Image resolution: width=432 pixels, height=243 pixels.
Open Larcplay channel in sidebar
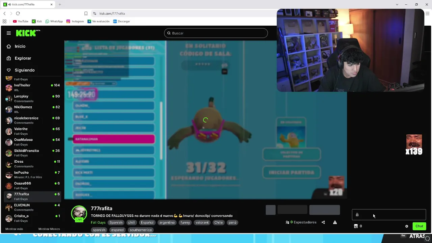[32, 99]
